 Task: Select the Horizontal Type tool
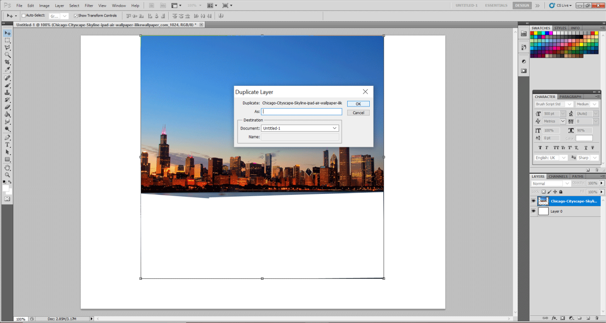click(7, 145)
